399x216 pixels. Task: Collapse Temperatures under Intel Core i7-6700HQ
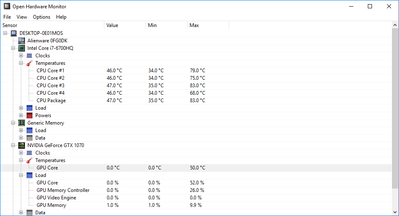tap(21, 63)
